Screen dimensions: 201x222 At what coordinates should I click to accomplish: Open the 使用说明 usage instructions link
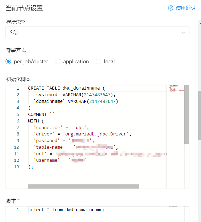coord(184,8)
